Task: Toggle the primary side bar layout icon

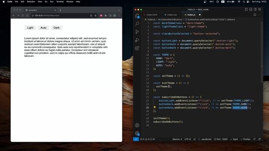Action: [246, 9]
